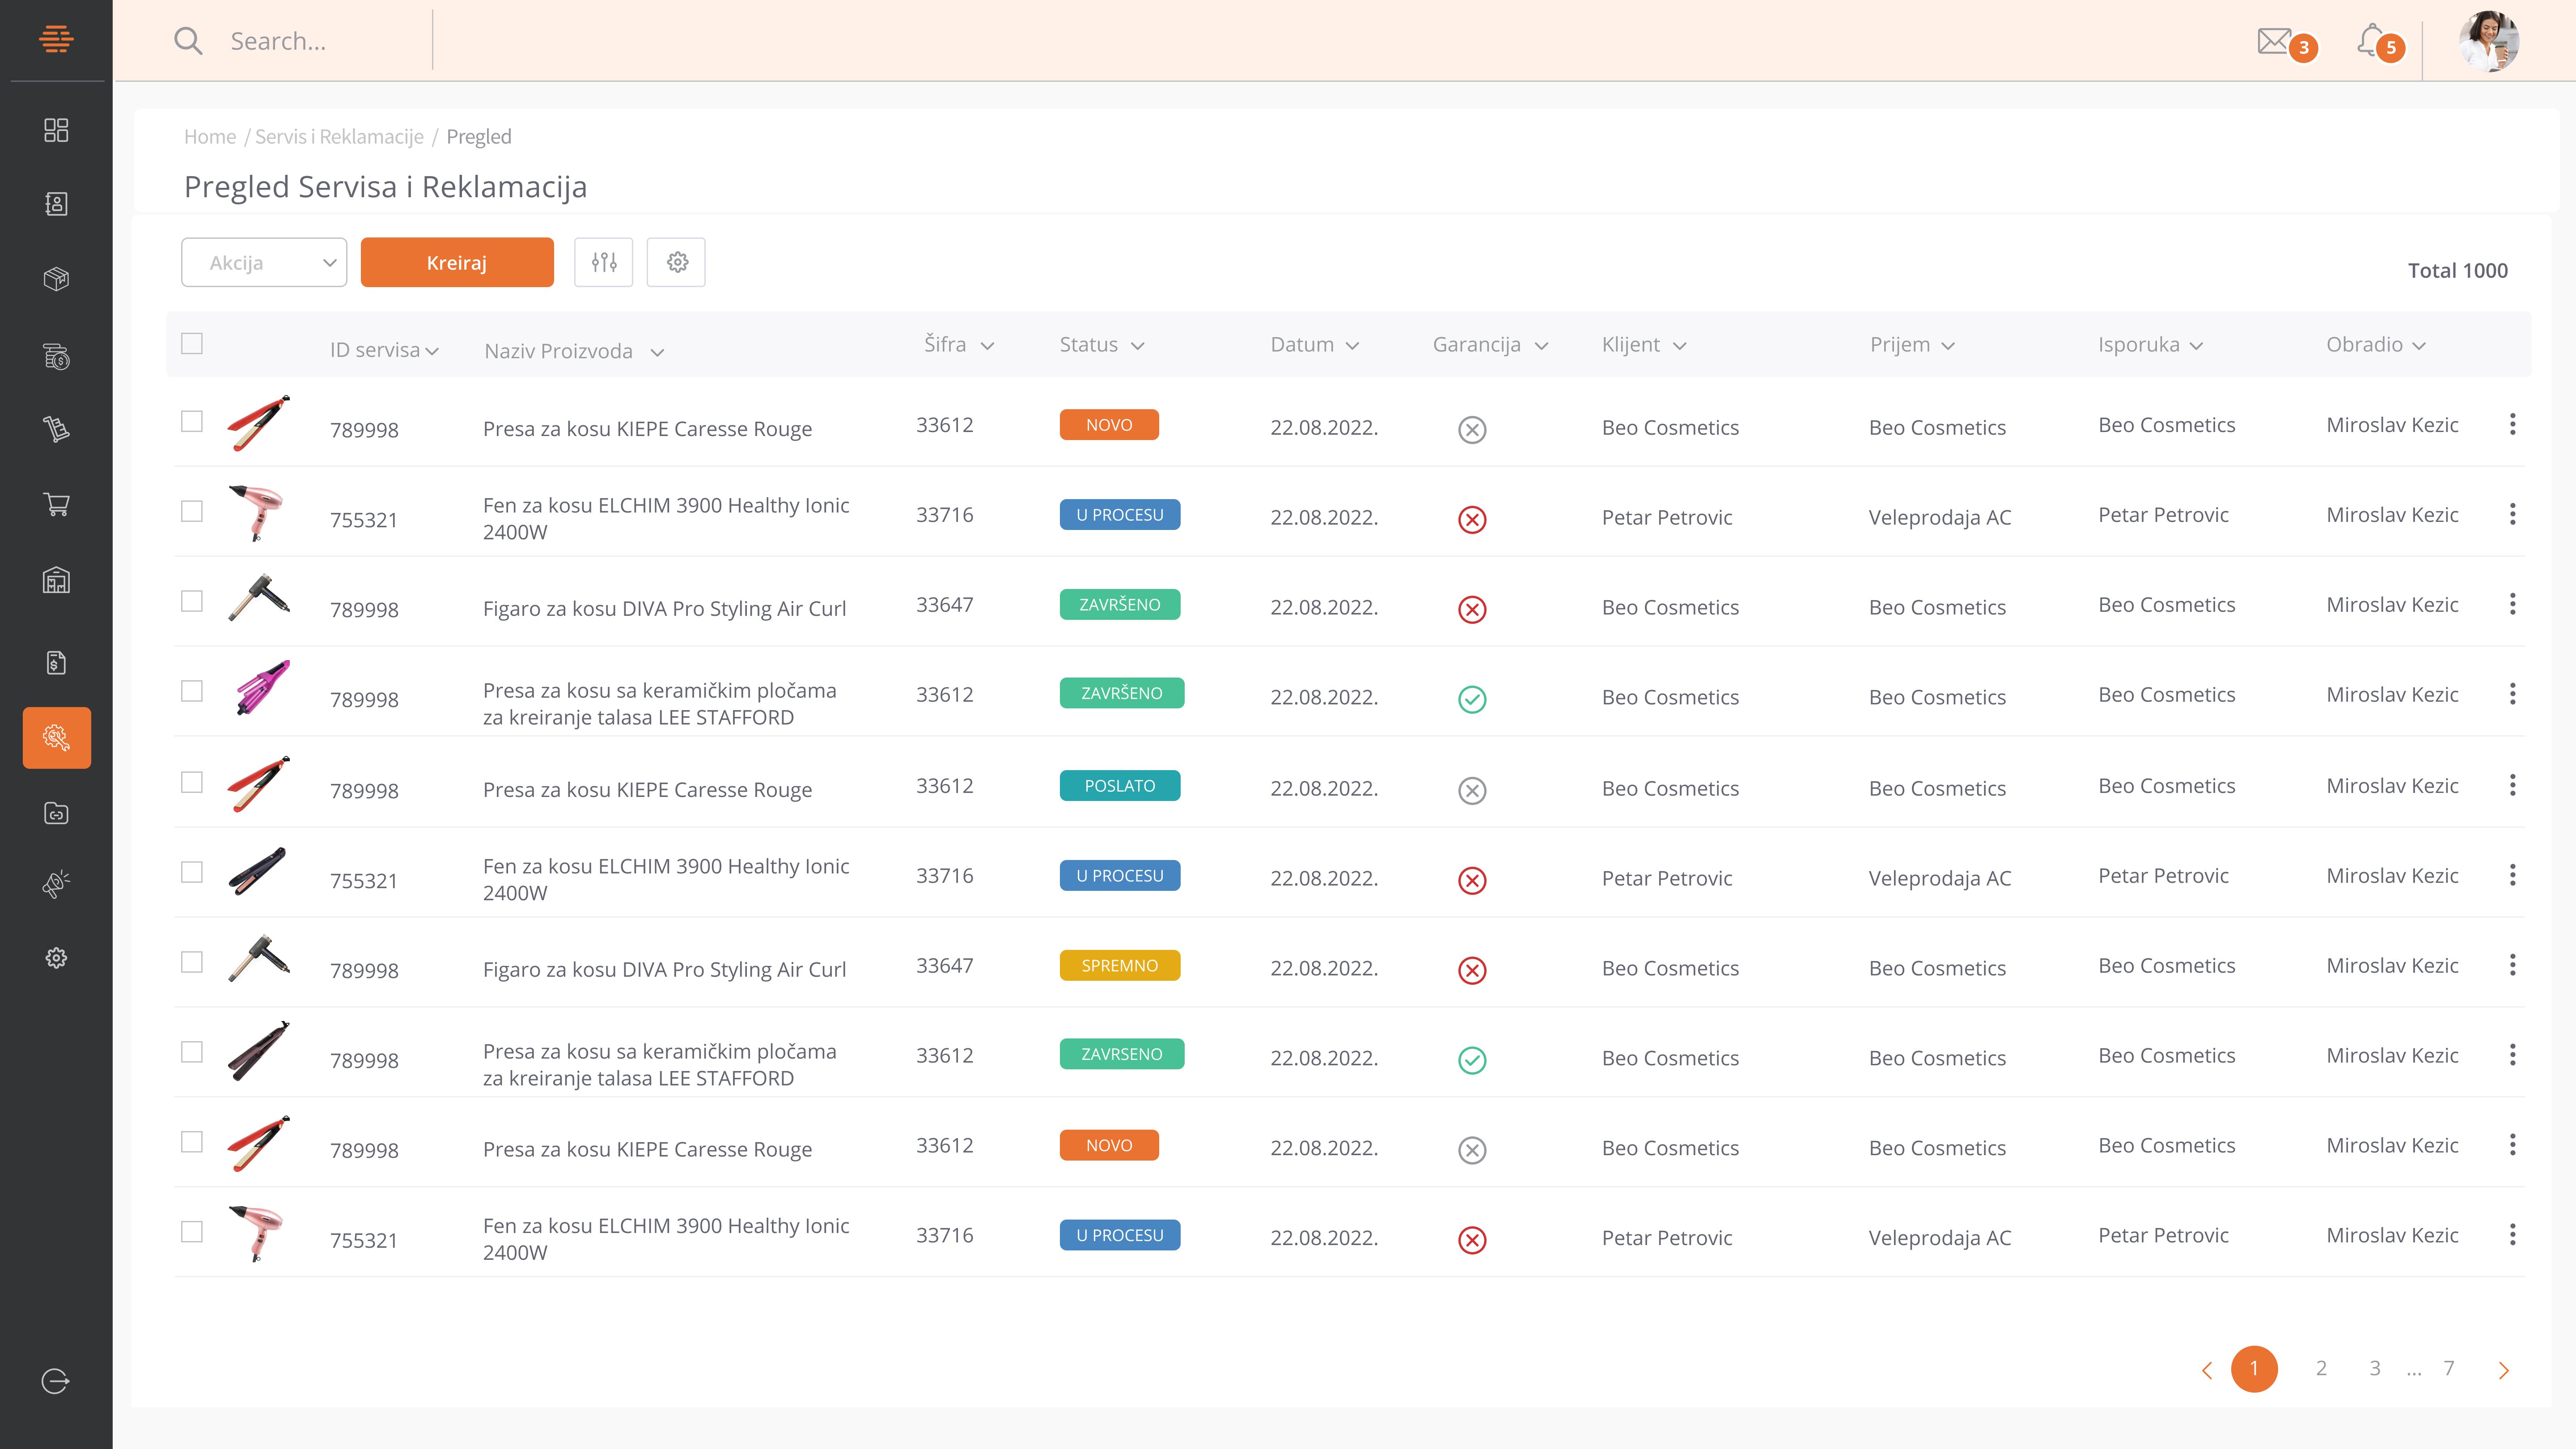Toggle the select-all checkbox in header

tap(192, 344)
